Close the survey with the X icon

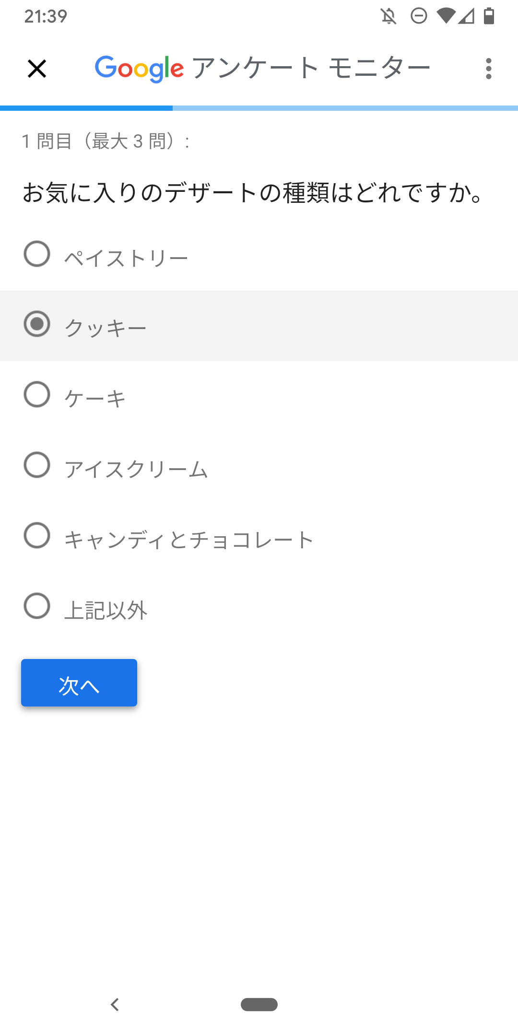[x=37, y=69]
